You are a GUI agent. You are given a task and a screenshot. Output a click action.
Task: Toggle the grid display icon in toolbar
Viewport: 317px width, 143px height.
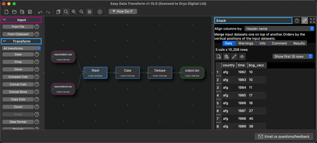click(90, 12)
